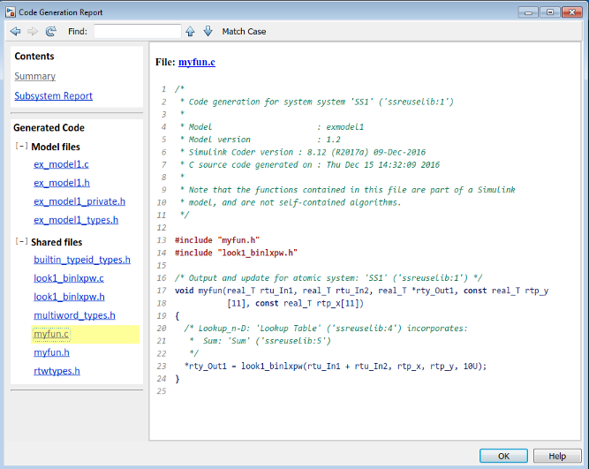Click the #include "look1_binlxpw.h" code line
The image size is (589, 469).
pos(236,253)
